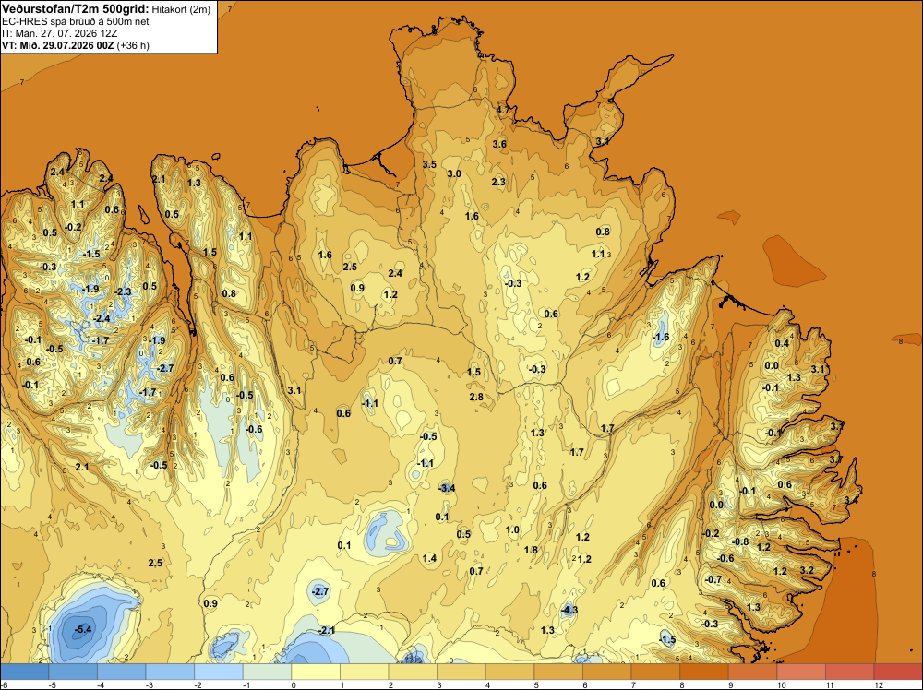Click the 3.2 temperature value
The width and height of the screenshot is (923, 690).
click(807, 571)
